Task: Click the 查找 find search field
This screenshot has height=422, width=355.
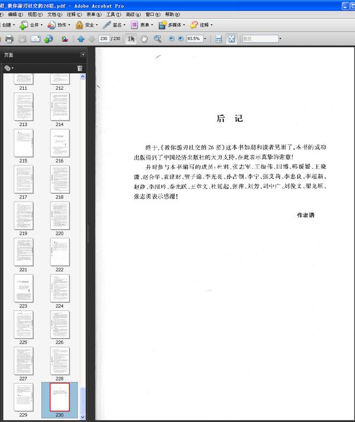Action: [x=260, y=39]
